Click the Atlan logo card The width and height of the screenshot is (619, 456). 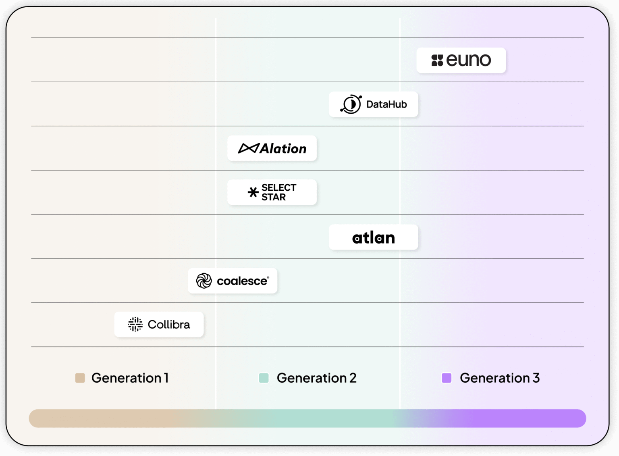tap(373, 237)
